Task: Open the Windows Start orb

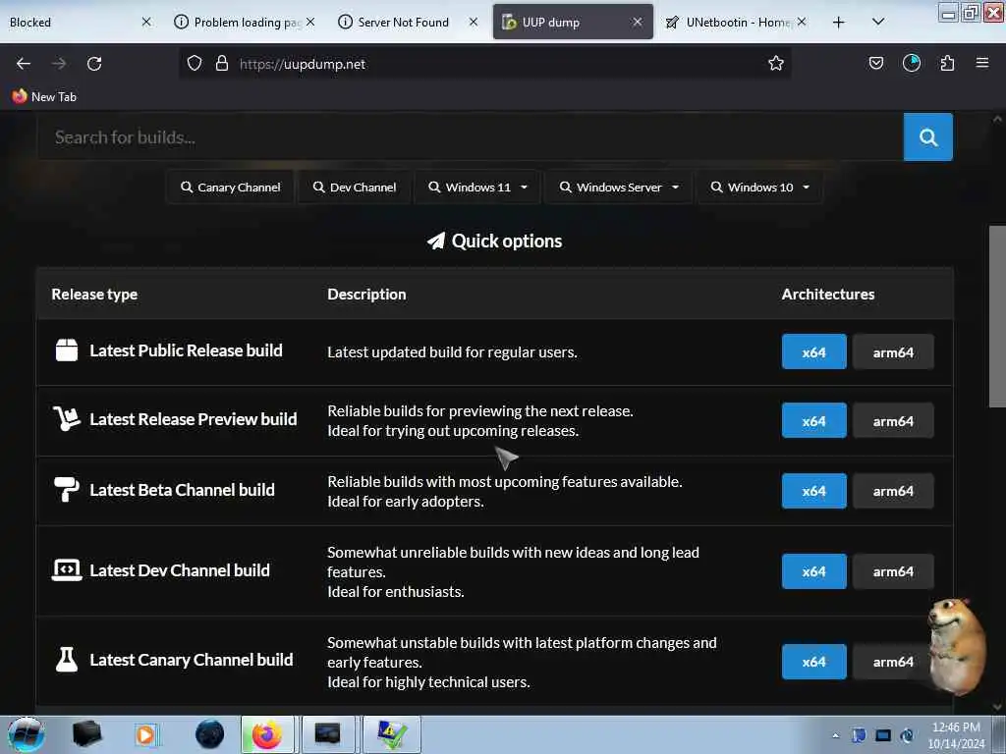Action: pyautogui.click(x=27, y=734)
